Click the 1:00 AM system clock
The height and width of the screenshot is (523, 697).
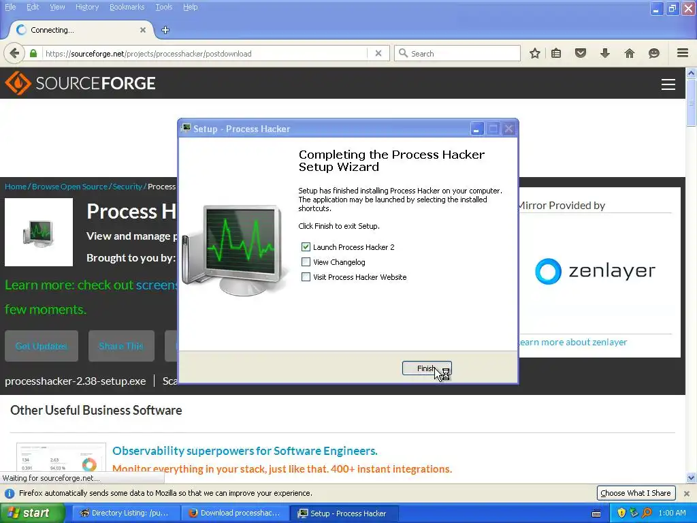[x=672, y=513]
